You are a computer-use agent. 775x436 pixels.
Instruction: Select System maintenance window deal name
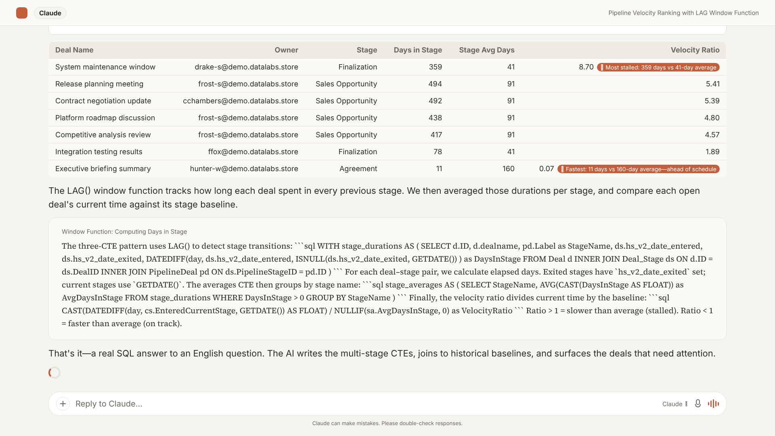(x=105, y=67)
